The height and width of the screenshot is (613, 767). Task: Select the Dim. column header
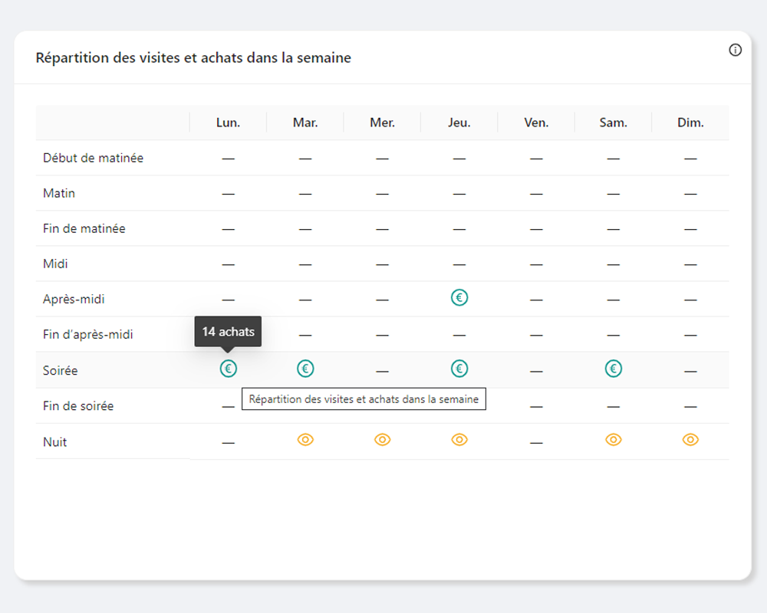[x=690, y=122]
